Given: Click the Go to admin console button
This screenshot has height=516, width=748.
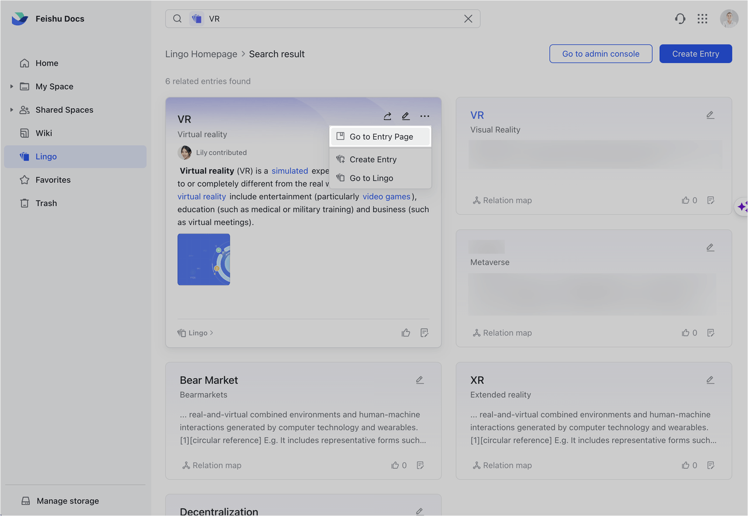Looking at the screenshot, I should pyautogui.click(x=600, y=54).
